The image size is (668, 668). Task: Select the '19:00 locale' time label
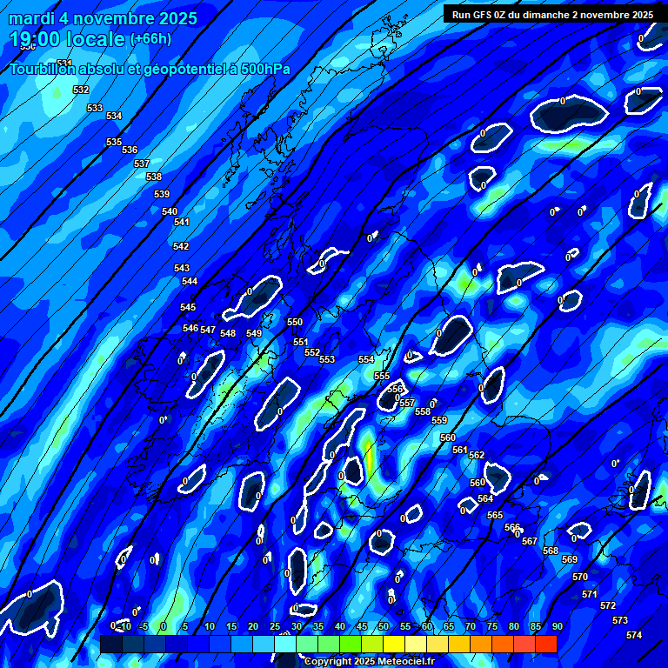tap(67, 39)
